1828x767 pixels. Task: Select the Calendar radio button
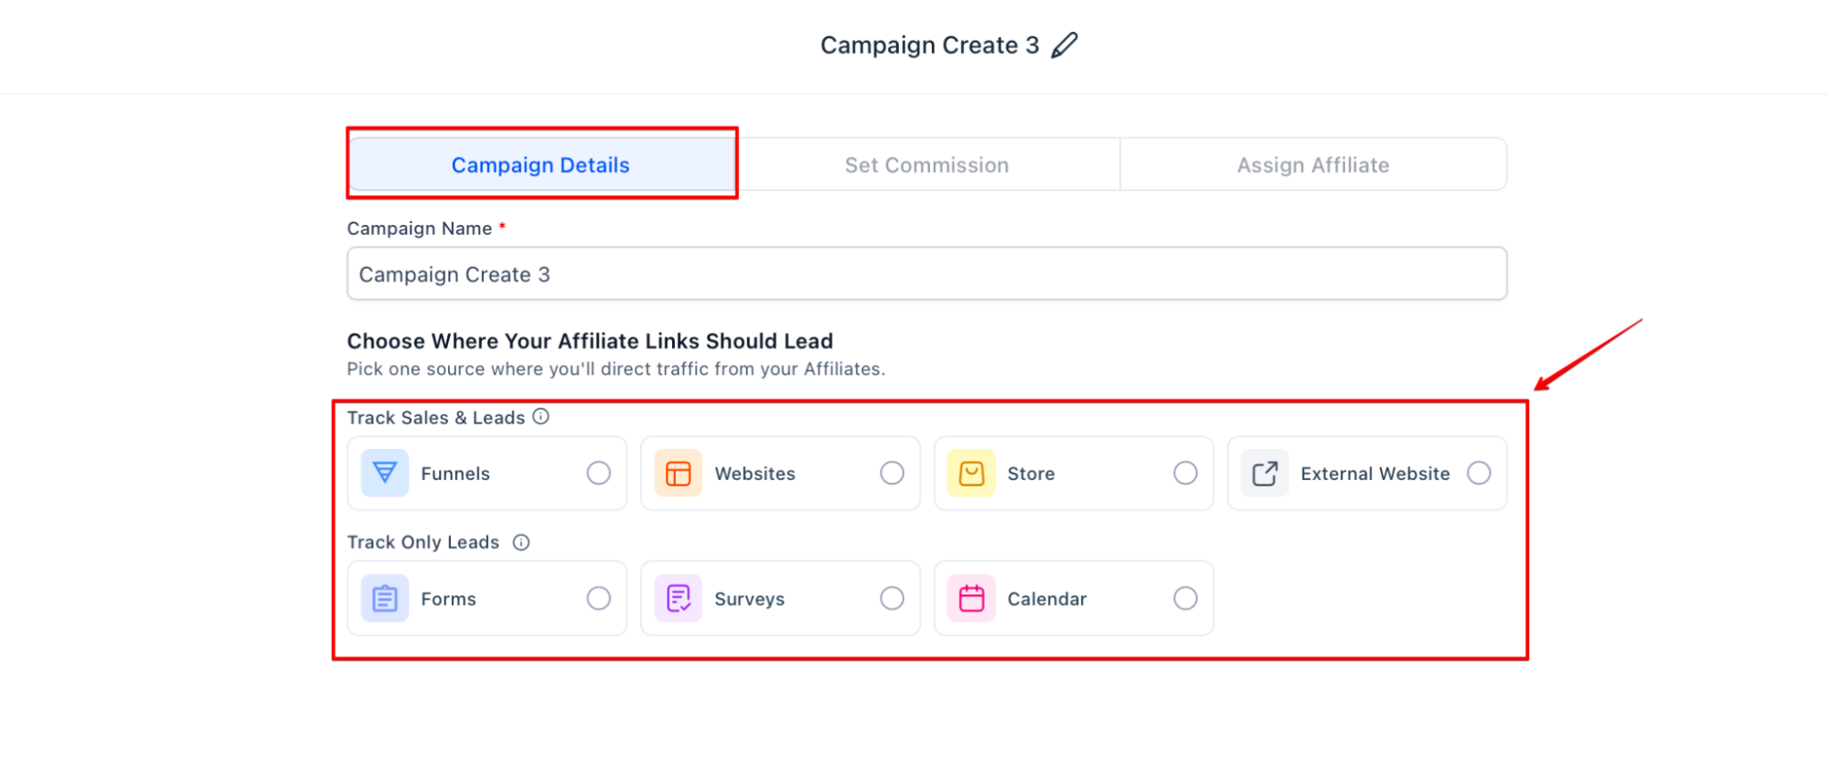pyautogui.click(x=1185, y=598)
